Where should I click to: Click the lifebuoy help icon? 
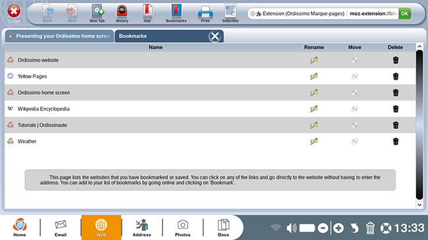(x=386, y=228)
